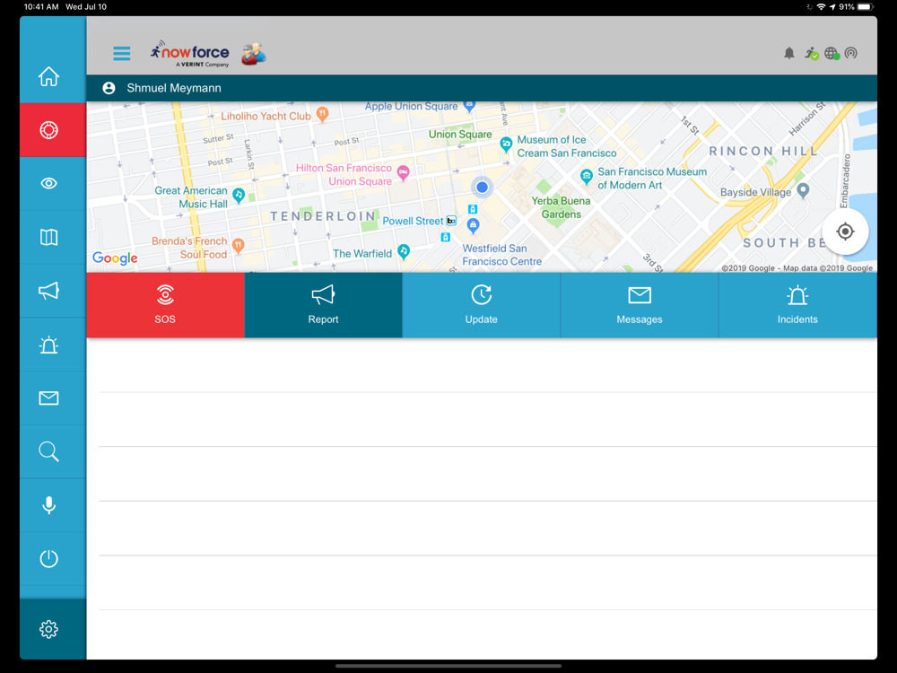Select the Hilton San Francisco Union Square marker
Image resolution: width=897 pixels, height=673 pixels.
click(404, 172)
